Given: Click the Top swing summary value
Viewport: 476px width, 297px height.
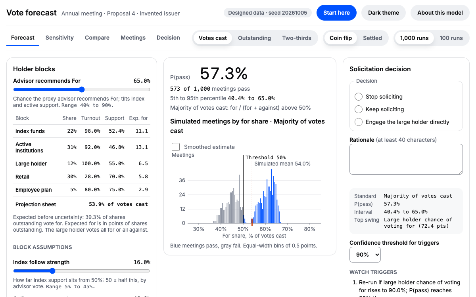Looking at the screenshot, I should point(418,223).
